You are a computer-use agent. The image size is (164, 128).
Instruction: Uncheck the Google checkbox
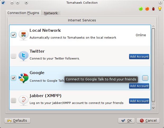point(13,78)
